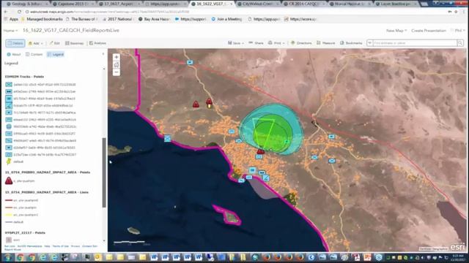Open the Managed bookmarks folder
This screenshot has width=469, height=263.
pos(42,19)
